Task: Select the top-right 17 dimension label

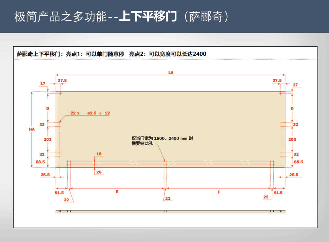Action: tap(295, 85)
